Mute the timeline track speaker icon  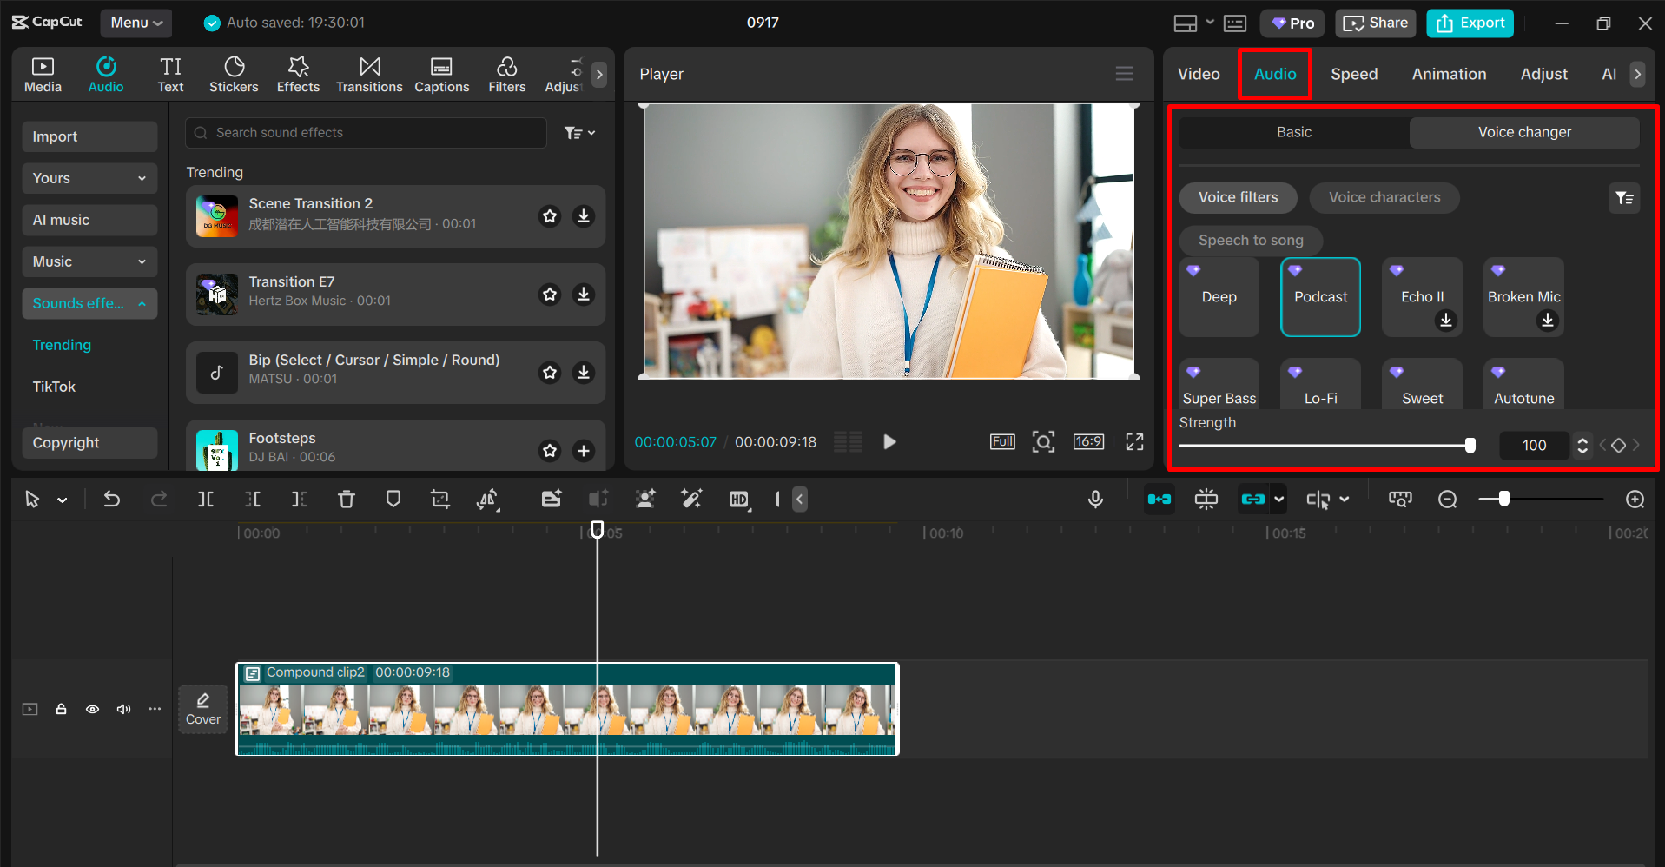(x=123, y=709)
